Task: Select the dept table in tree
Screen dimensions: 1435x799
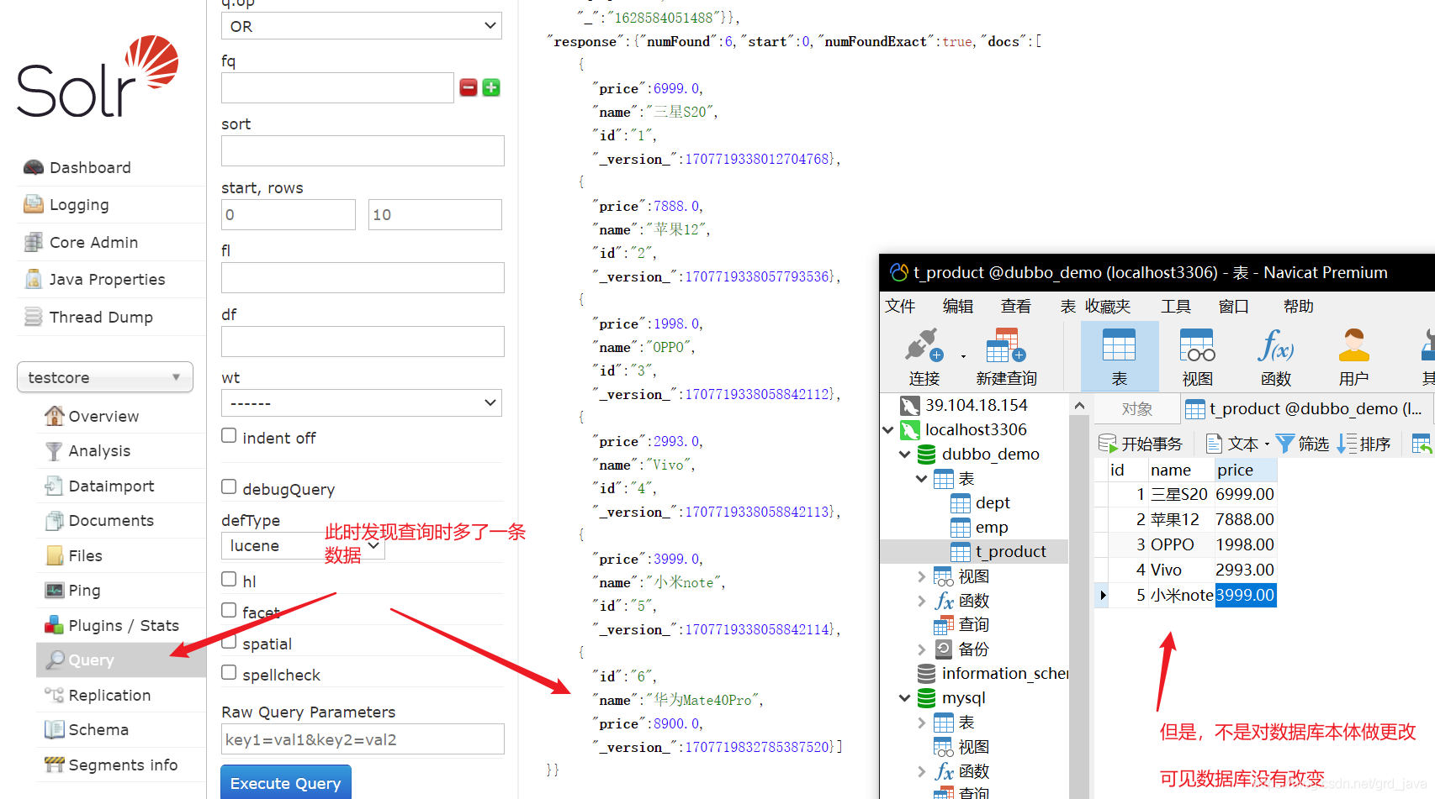Action: (x=993, y=502)
